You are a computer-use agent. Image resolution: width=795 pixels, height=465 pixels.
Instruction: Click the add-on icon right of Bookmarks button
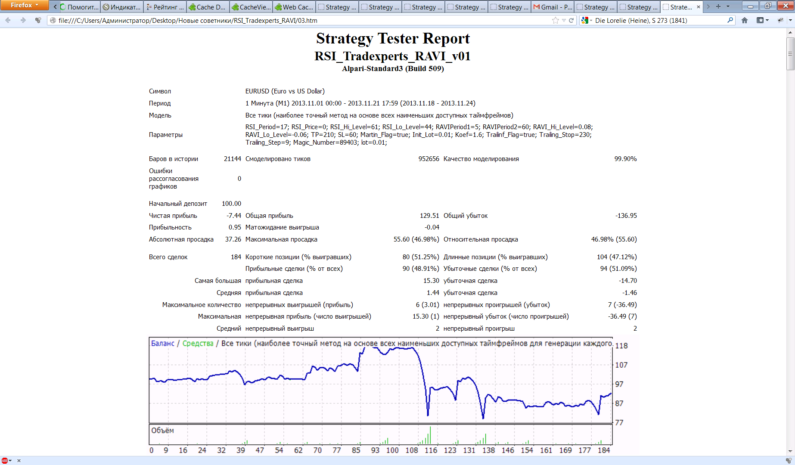point(780,20)
